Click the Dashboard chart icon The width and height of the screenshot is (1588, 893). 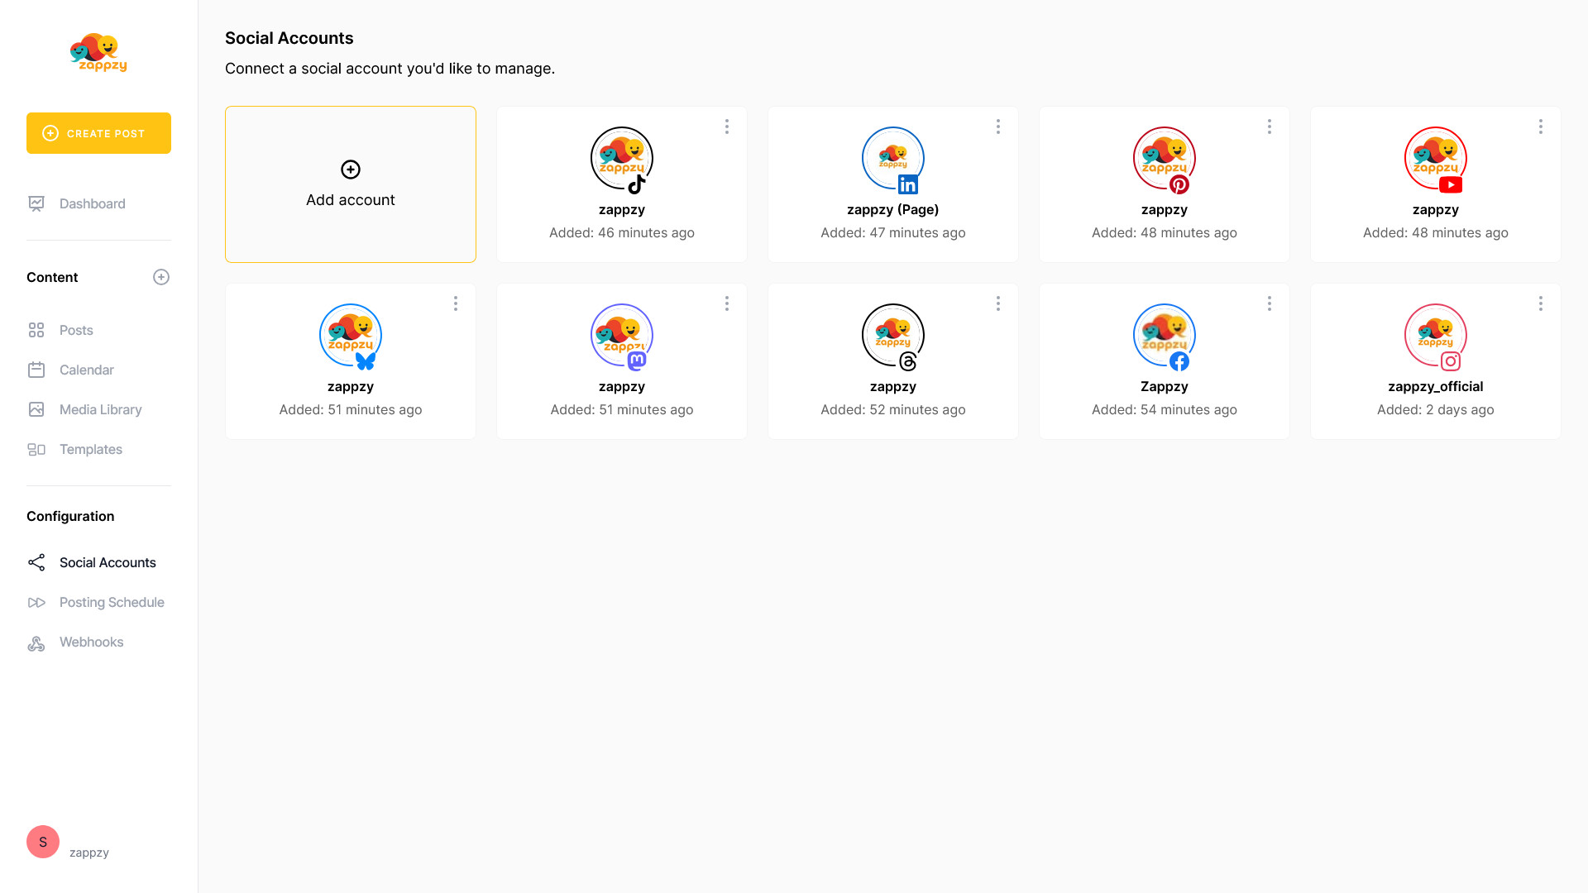coord(36,203)
